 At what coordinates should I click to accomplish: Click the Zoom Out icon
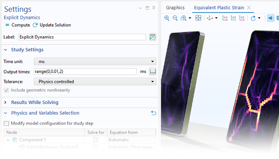pyautogui.click(x=175, y=18)
